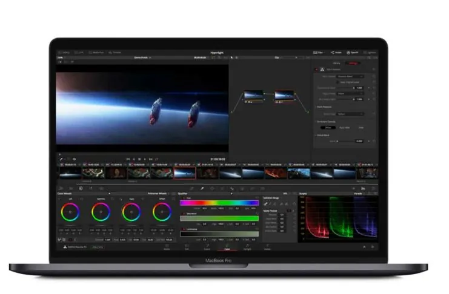Open the Settings tab in OpenFX panel
Viewport: 449px width, 294px height.
353,63
